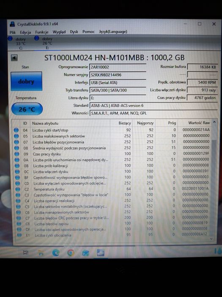Open the Język(Language) menu

point(113,32)
